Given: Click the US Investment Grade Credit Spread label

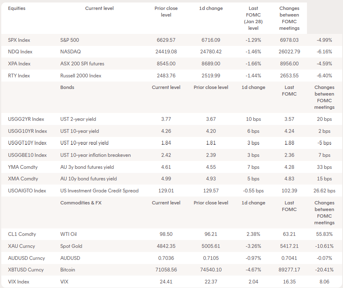Looking at the screenshot, I should tap(99, 191).
